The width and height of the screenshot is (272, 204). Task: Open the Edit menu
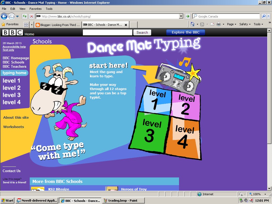(x=13, y=9)
